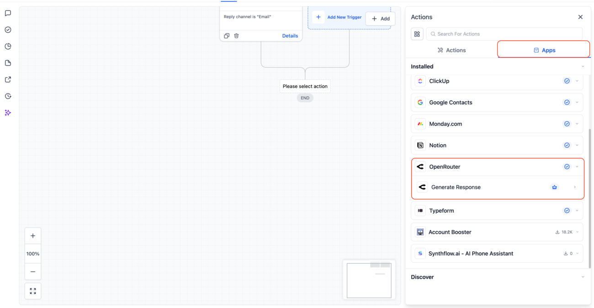Click the external link icon in the sidebar

point(7,79)
